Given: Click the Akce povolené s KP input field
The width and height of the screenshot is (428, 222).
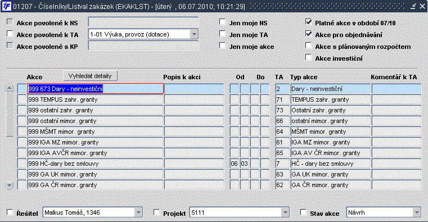Looking at the screenshot, I should (143, 46).
